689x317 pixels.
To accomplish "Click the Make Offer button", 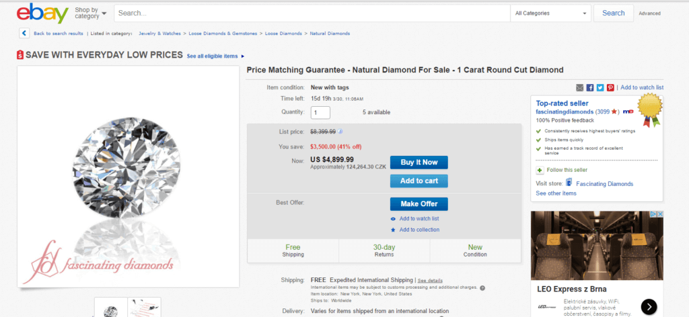I will pyautogui.click(x=419, y=204).
